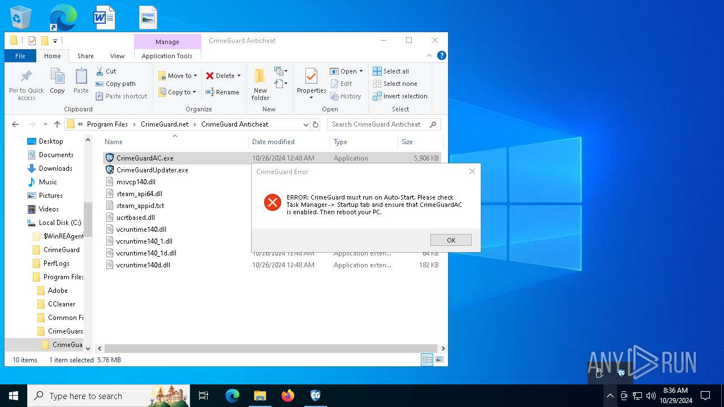Viewport: 724px width, 407px height.
Task: Select CCleaner folder in the tree
Action: click(61, 304)
